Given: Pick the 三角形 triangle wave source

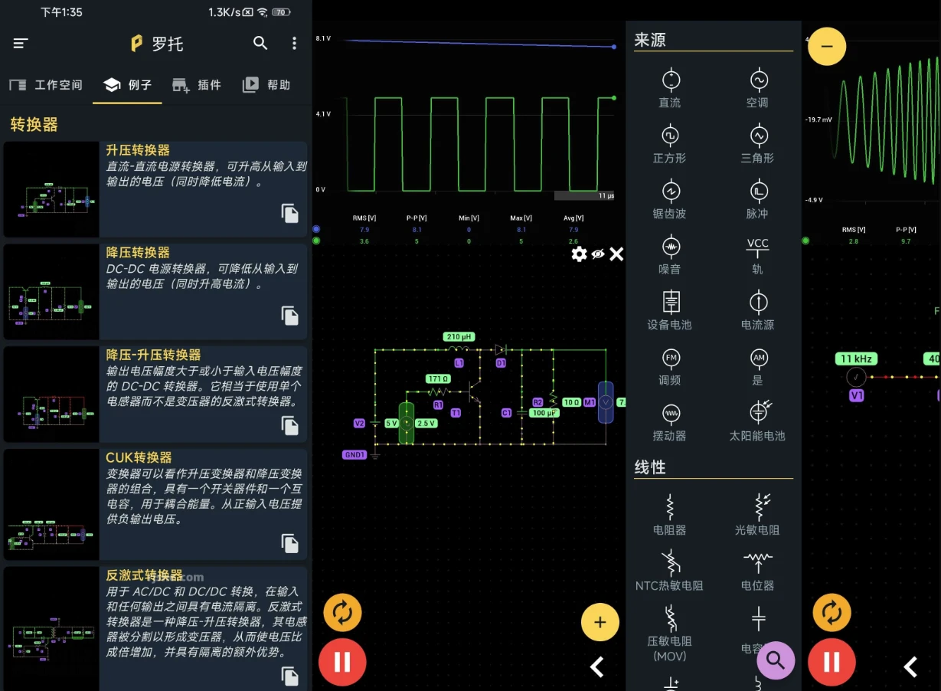Looking at the screenshot, I should point(757,144).
